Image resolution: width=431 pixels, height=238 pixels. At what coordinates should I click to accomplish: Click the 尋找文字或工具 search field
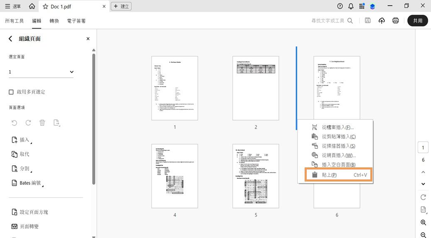328,21
